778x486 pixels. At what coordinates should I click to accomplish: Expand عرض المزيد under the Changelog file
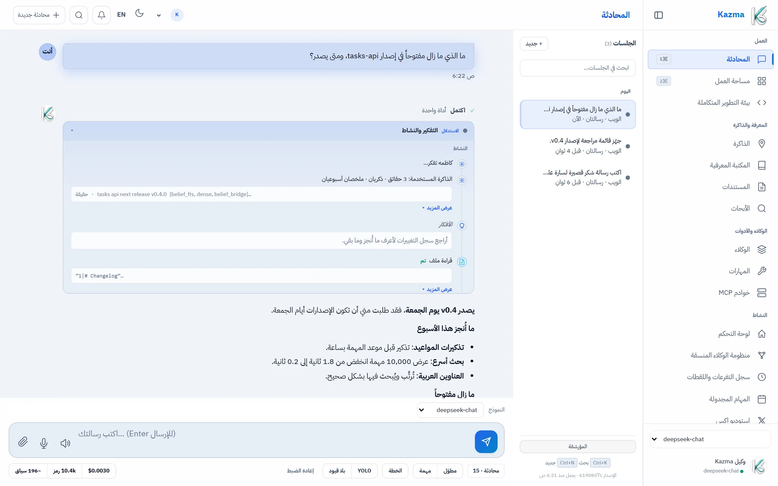tap(437, 289)
